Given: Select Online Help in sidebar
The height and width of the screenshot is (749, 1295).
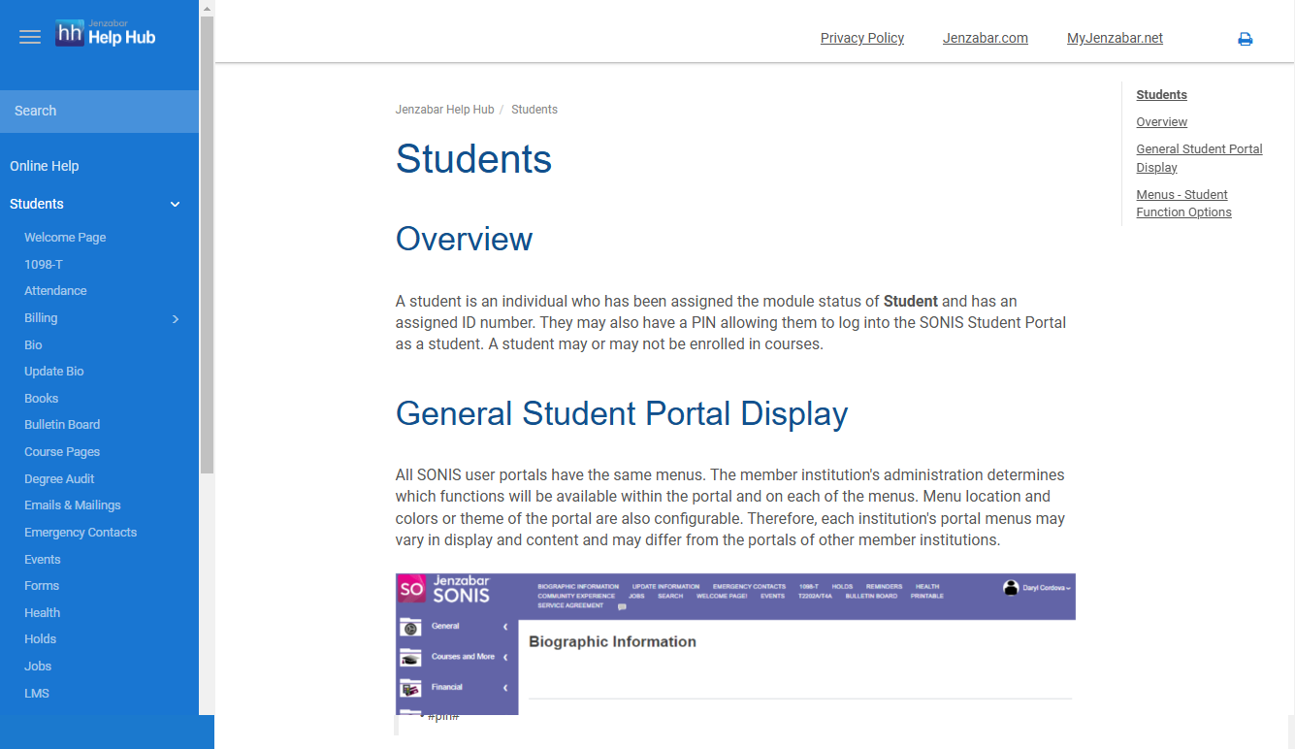Looking at the screenshot, I should coord(45,166).
